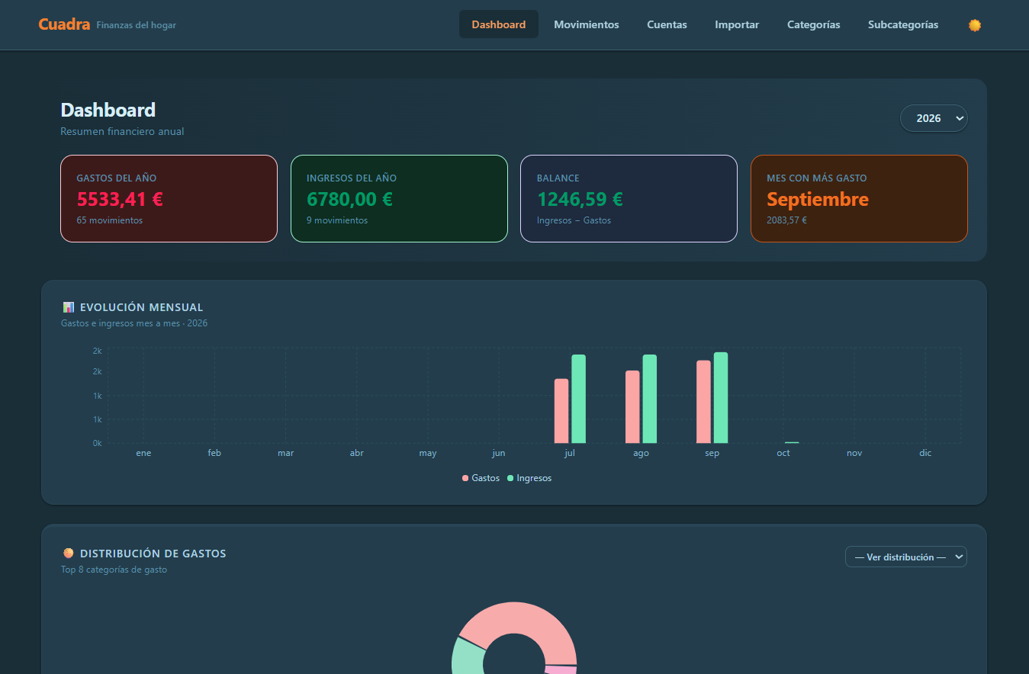Viewport: 1029px width, 674px height.
Task: Click the Finanzas del hogar tagline
Action: (136, 25)
